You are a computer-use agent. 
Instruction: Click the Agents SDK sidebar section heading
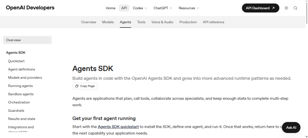(16, 53)
